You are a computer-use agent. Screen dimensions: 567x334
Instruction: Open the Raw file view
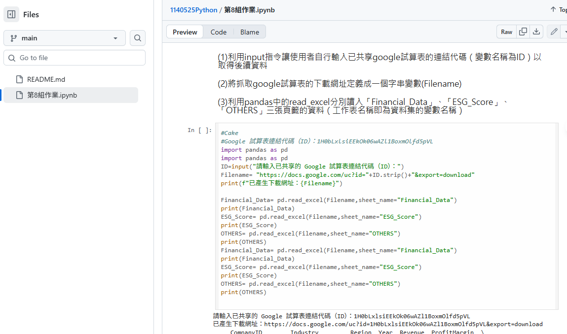(506, 32)
